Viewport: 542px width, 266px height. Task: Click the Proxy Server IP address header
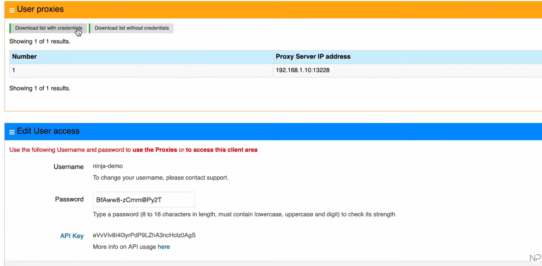tap(313, 57)
